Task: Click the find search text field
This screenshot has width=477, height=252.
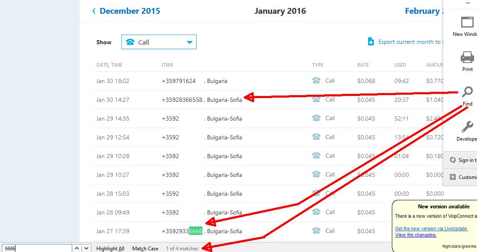Action: [38, 248]
